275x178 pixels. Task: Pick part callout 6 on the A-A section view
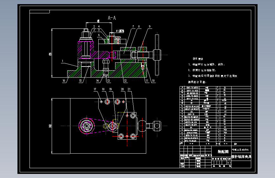coord(99,35)
